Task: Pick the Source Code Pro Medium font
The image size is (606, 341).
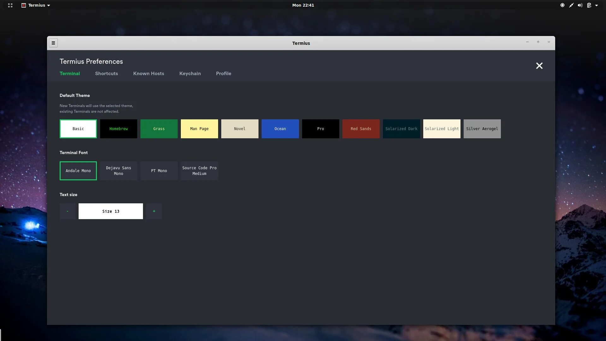Action: [x=199, y=171]
